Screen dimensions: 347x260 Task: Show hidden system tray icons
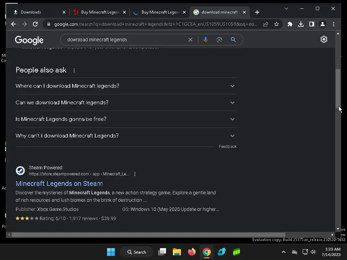pos(284,252)
